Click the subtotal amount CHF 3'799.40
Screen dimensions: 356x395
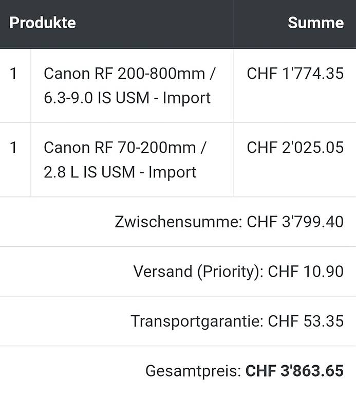(295, 222)
